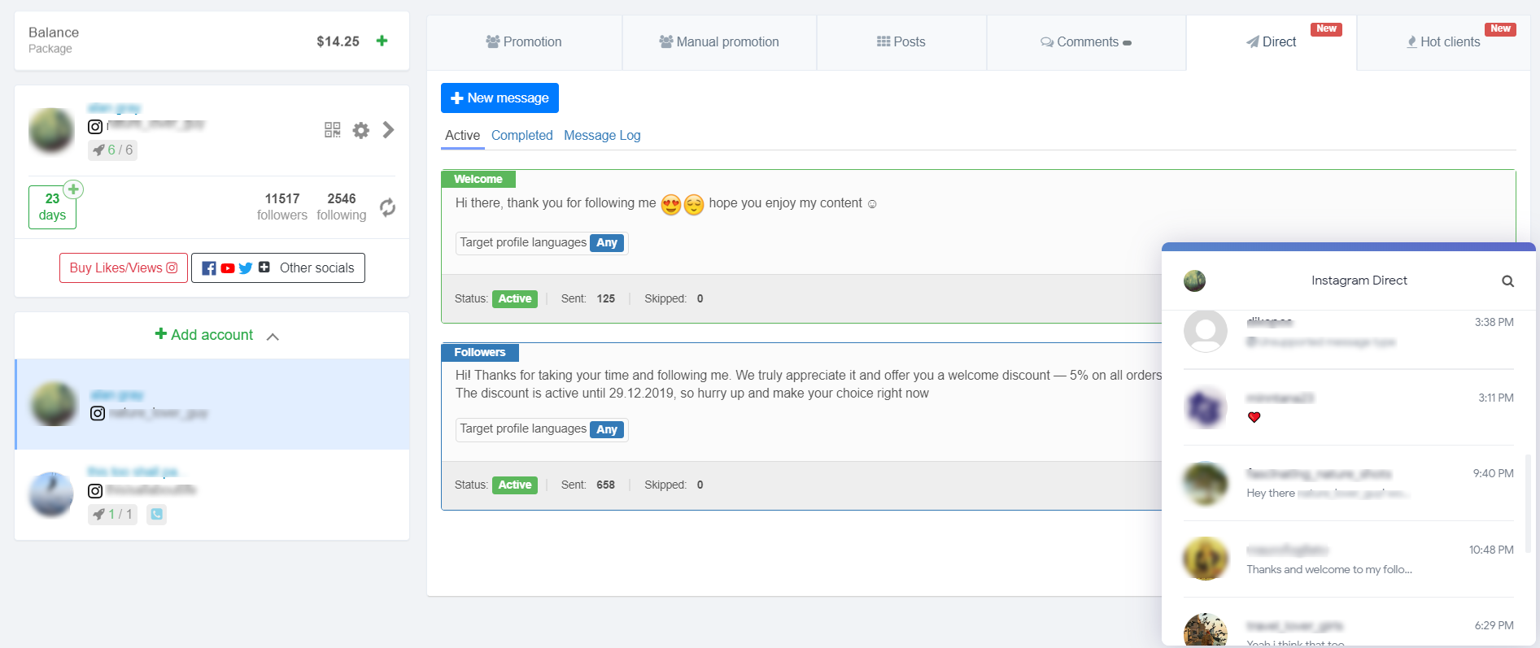This screenshot has height=648, width=1540.
Task: Select the highlighted nature lover account row
Action: 212,404
